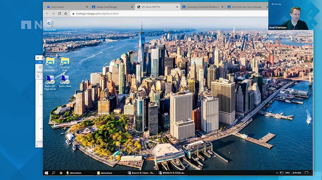322x180 pixels.
Task: Close the Connecting a Distributed Workforce tab
Action: (x=222, y=7)
